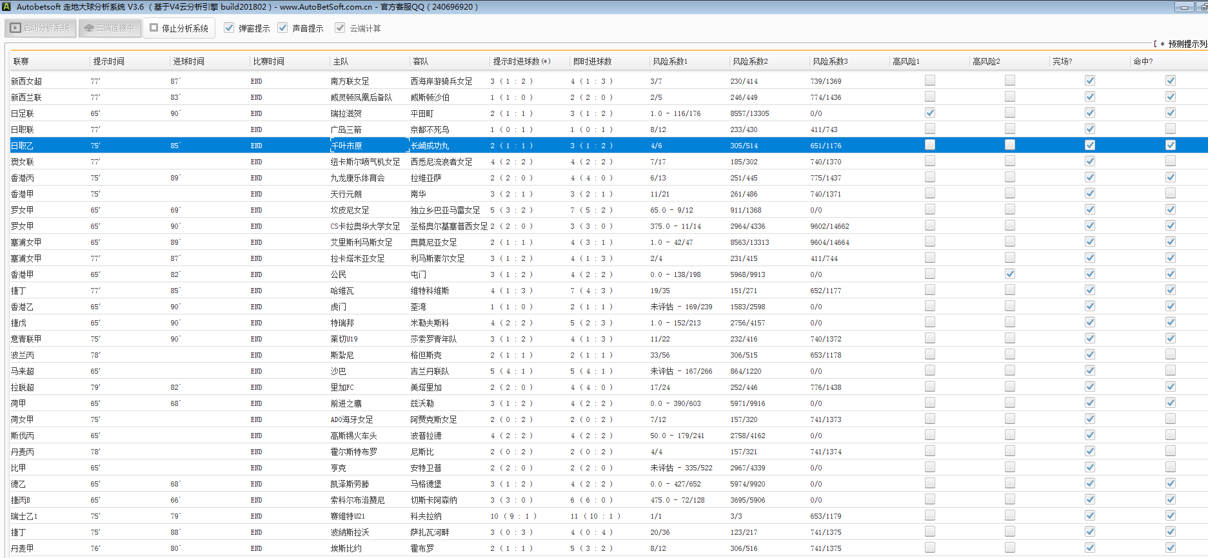The image size is (1208, 558).
Task: Disable the 声音提示 checkbox
Action: pyautogui.click(x=282, y=28)
